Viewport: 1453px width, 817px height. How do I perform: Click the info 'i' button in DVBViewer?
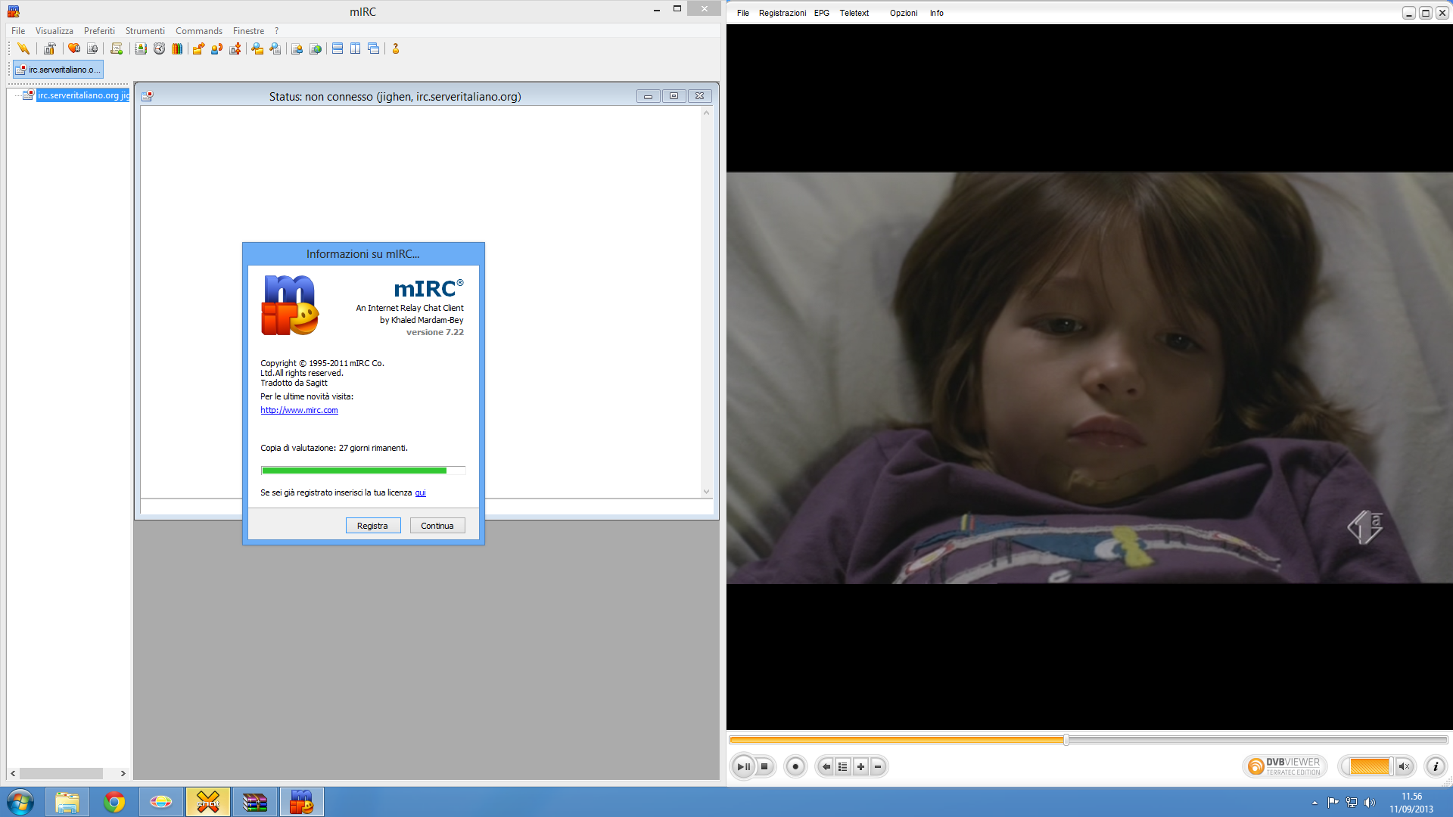[1436, 766]
